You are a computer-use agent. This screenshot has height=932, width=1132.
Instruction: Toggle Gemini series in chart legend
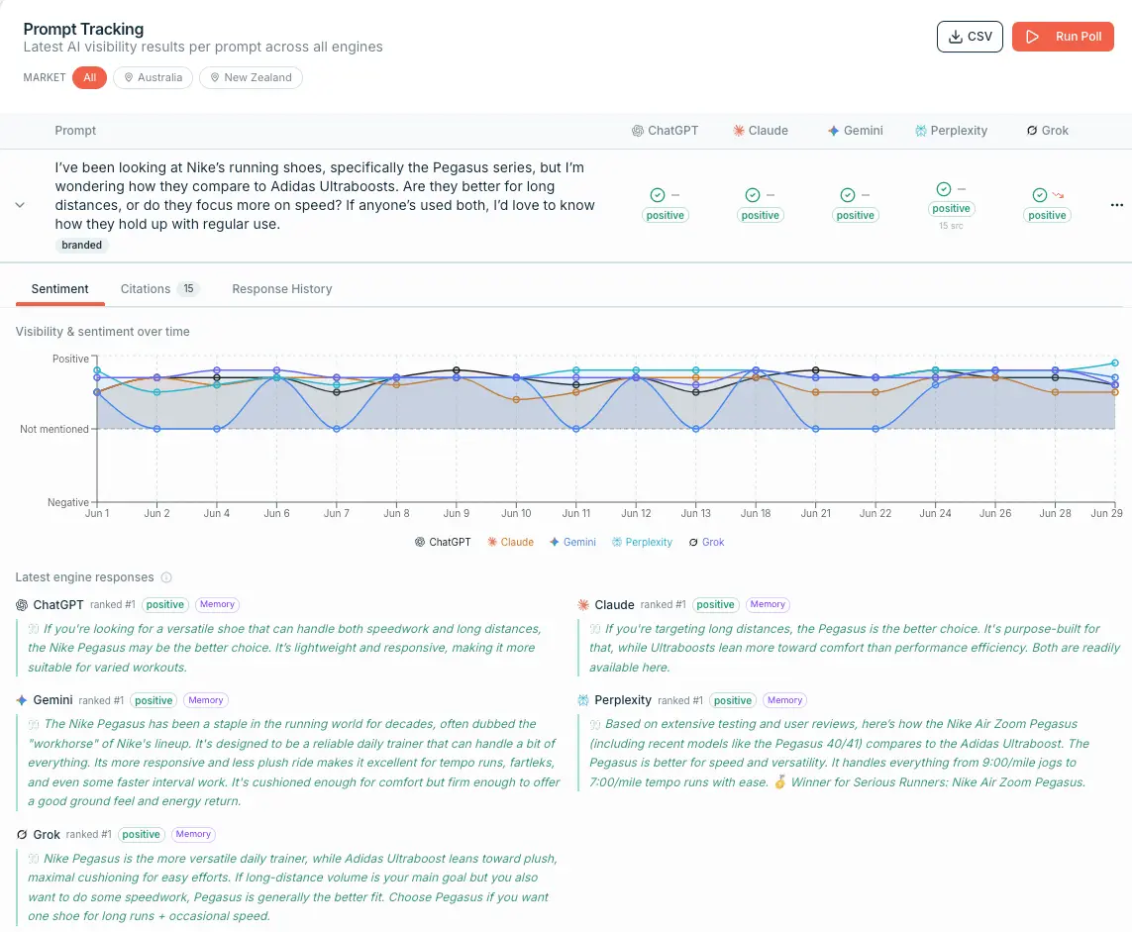coord(572,542)
